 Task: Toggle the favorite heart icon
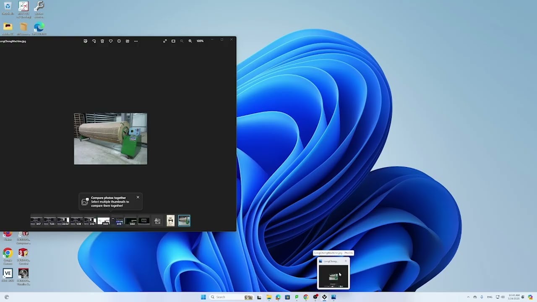tap(111, 41)
